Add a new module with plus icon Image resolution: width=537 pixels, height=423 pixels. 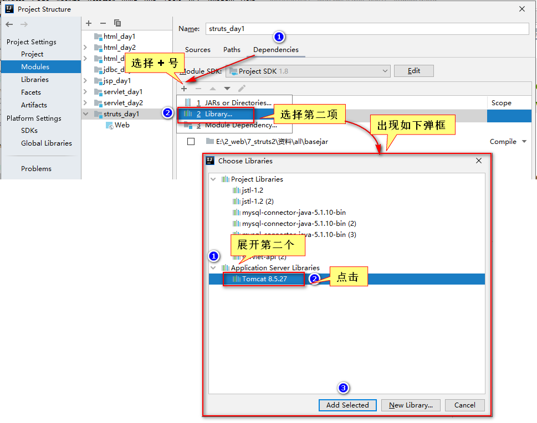point(89,23)
